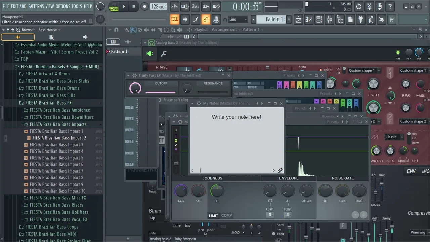Flip the oct/Hz switch near adapt
This screenshot has width=430, height=242.
344,70
